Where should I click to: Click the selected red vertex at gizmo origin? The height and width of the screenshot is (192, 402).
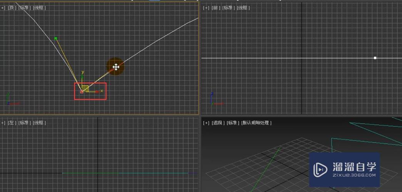point(82,91)
